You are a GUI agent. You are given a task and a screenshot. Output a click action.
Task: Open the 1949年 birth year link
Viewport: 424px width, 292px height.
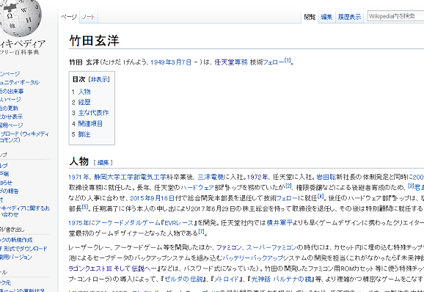coord(161,62)
